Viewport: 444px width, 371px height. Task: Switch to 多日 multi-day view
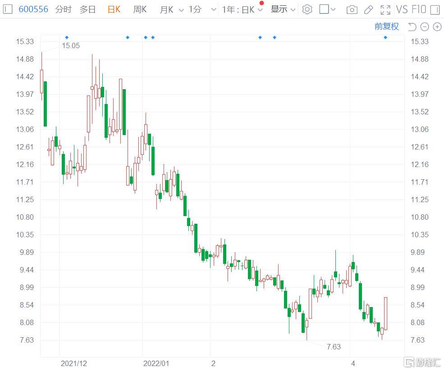pyautogui.click(x=87, y=9)
